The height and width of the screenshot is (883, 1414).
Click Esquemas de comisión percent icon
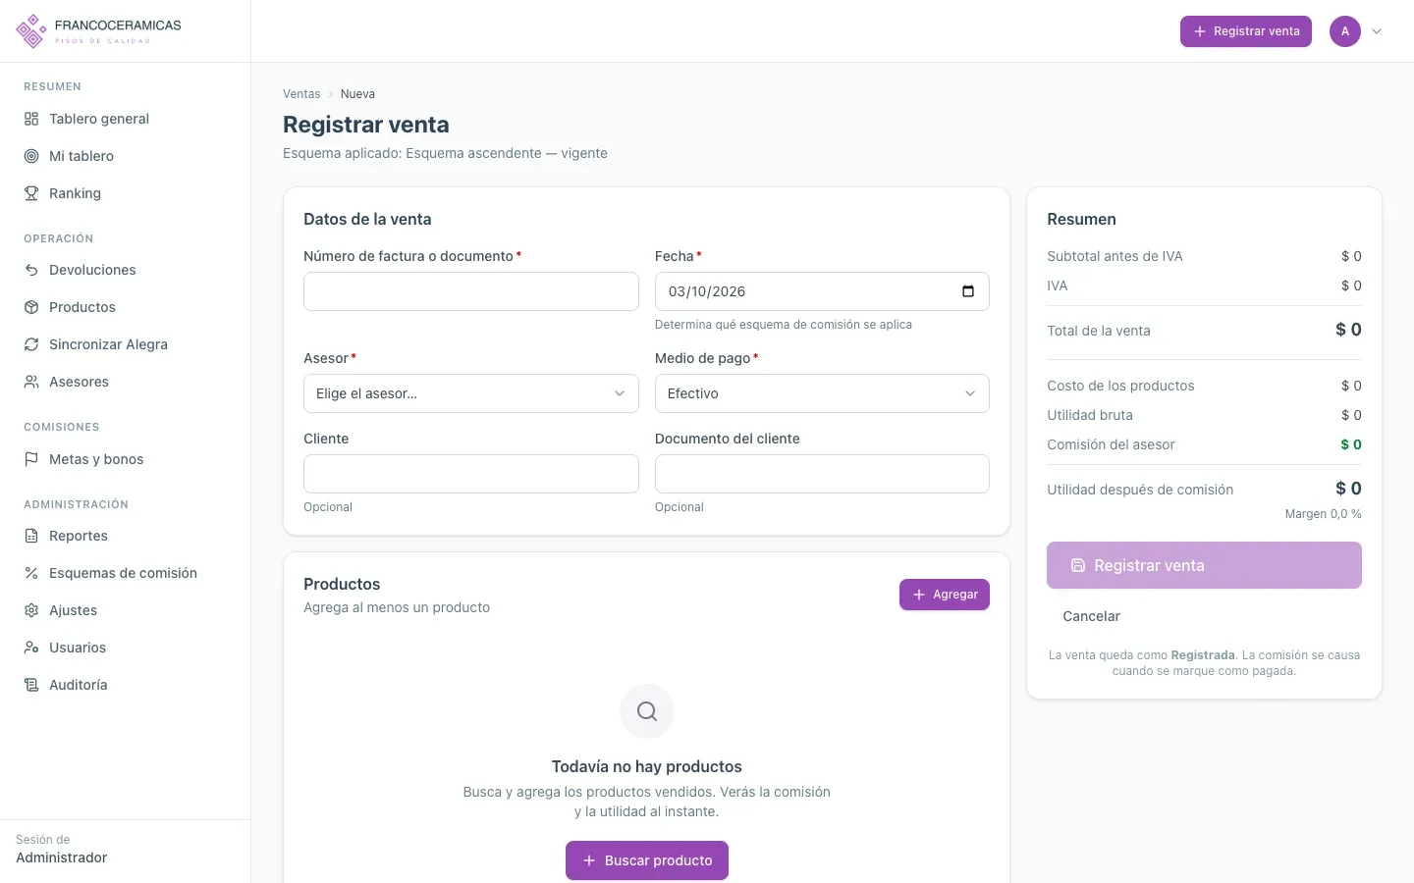coord(31,573)
